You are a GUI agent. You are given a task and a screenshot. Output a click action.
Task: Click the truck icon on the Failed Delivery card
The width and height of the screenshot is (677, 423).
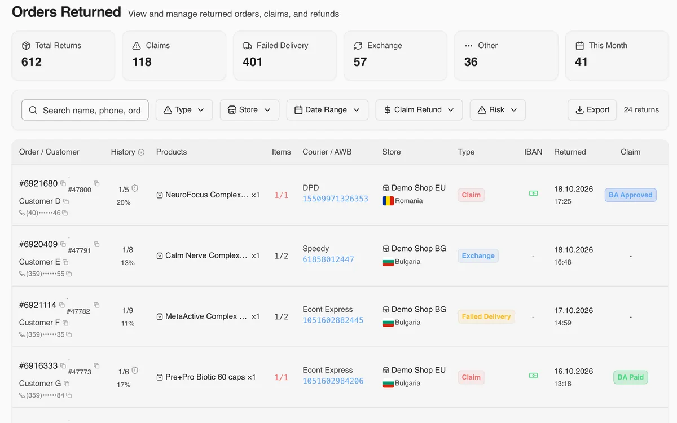248,46
